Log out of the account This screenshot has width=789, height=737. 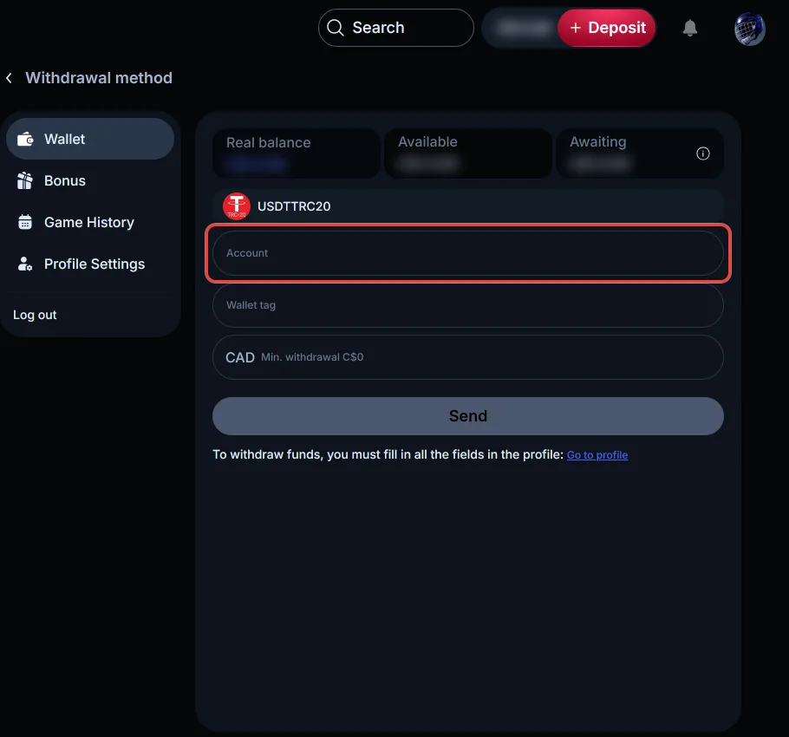click(35, 315)
